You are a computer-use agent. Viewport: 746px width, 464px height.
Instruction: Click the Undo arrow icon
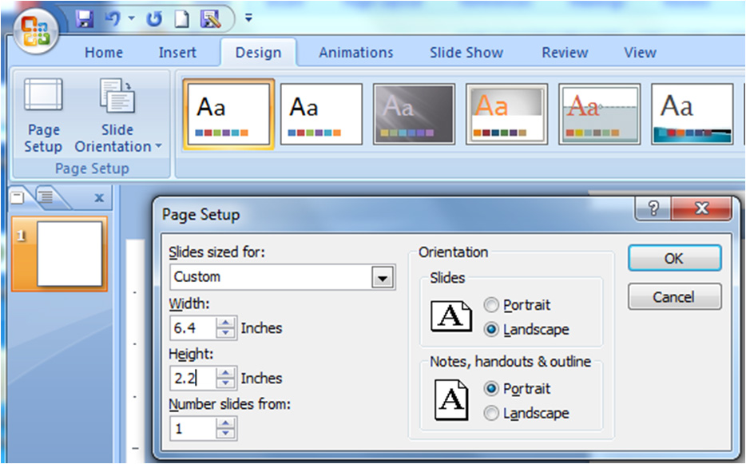pyautogui.click(x=113, y=18)
